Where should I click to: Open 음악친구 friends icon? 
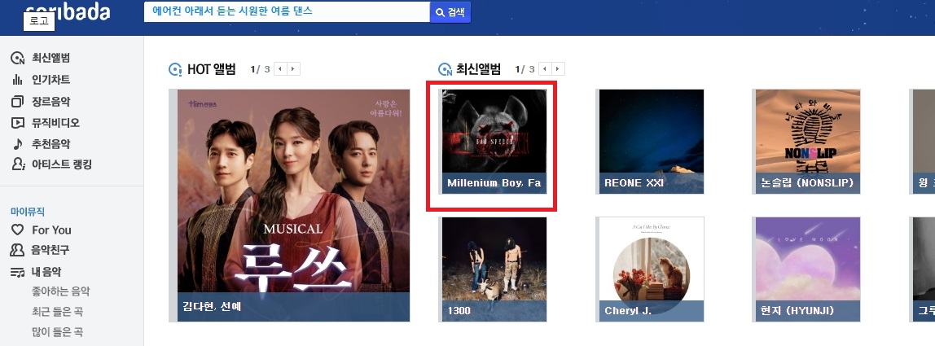click(18, 250)
